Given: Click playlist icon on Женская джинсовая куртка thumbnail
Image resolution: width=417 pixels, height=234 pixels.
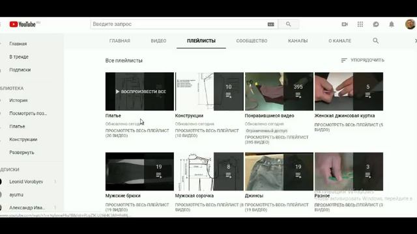Looking at the screenshot, I should pos(367,96).
